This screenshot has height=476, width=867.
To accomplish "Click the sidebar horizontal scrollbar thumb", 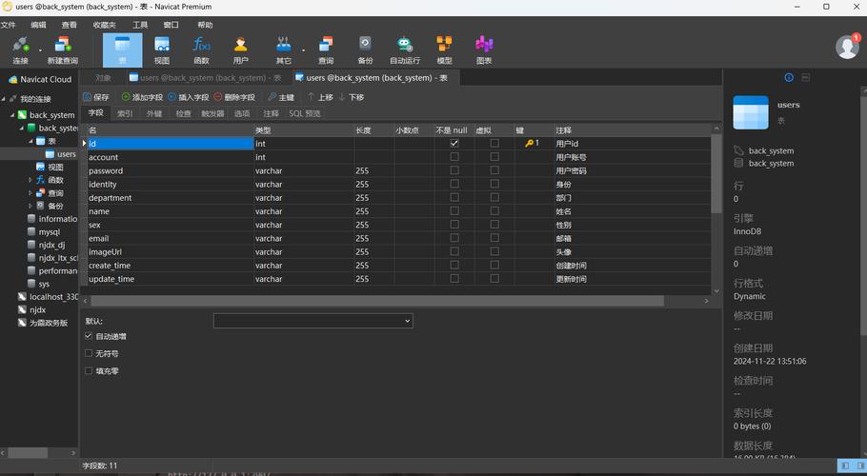I will [x=28, y=453].
